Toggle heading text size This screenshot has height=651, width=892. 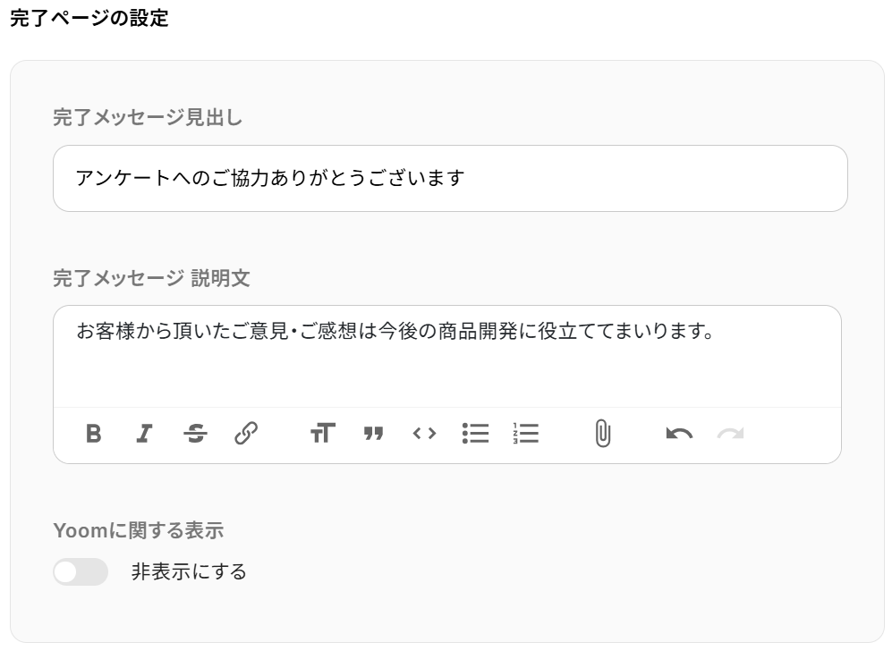point(323,433)
